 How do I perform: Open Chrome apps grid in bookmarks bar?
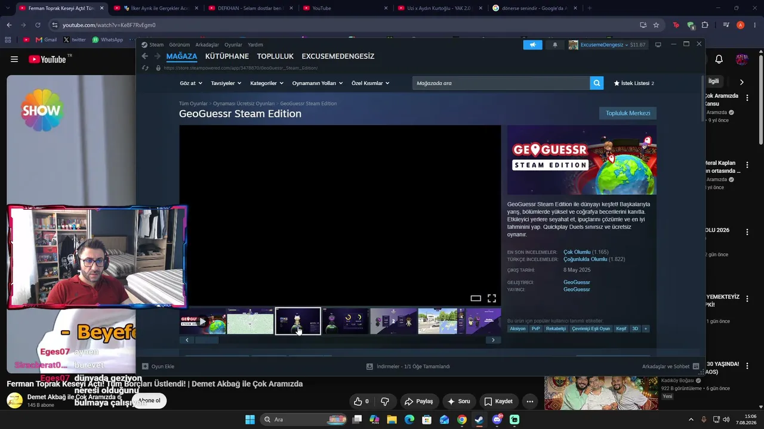[8, 40]
